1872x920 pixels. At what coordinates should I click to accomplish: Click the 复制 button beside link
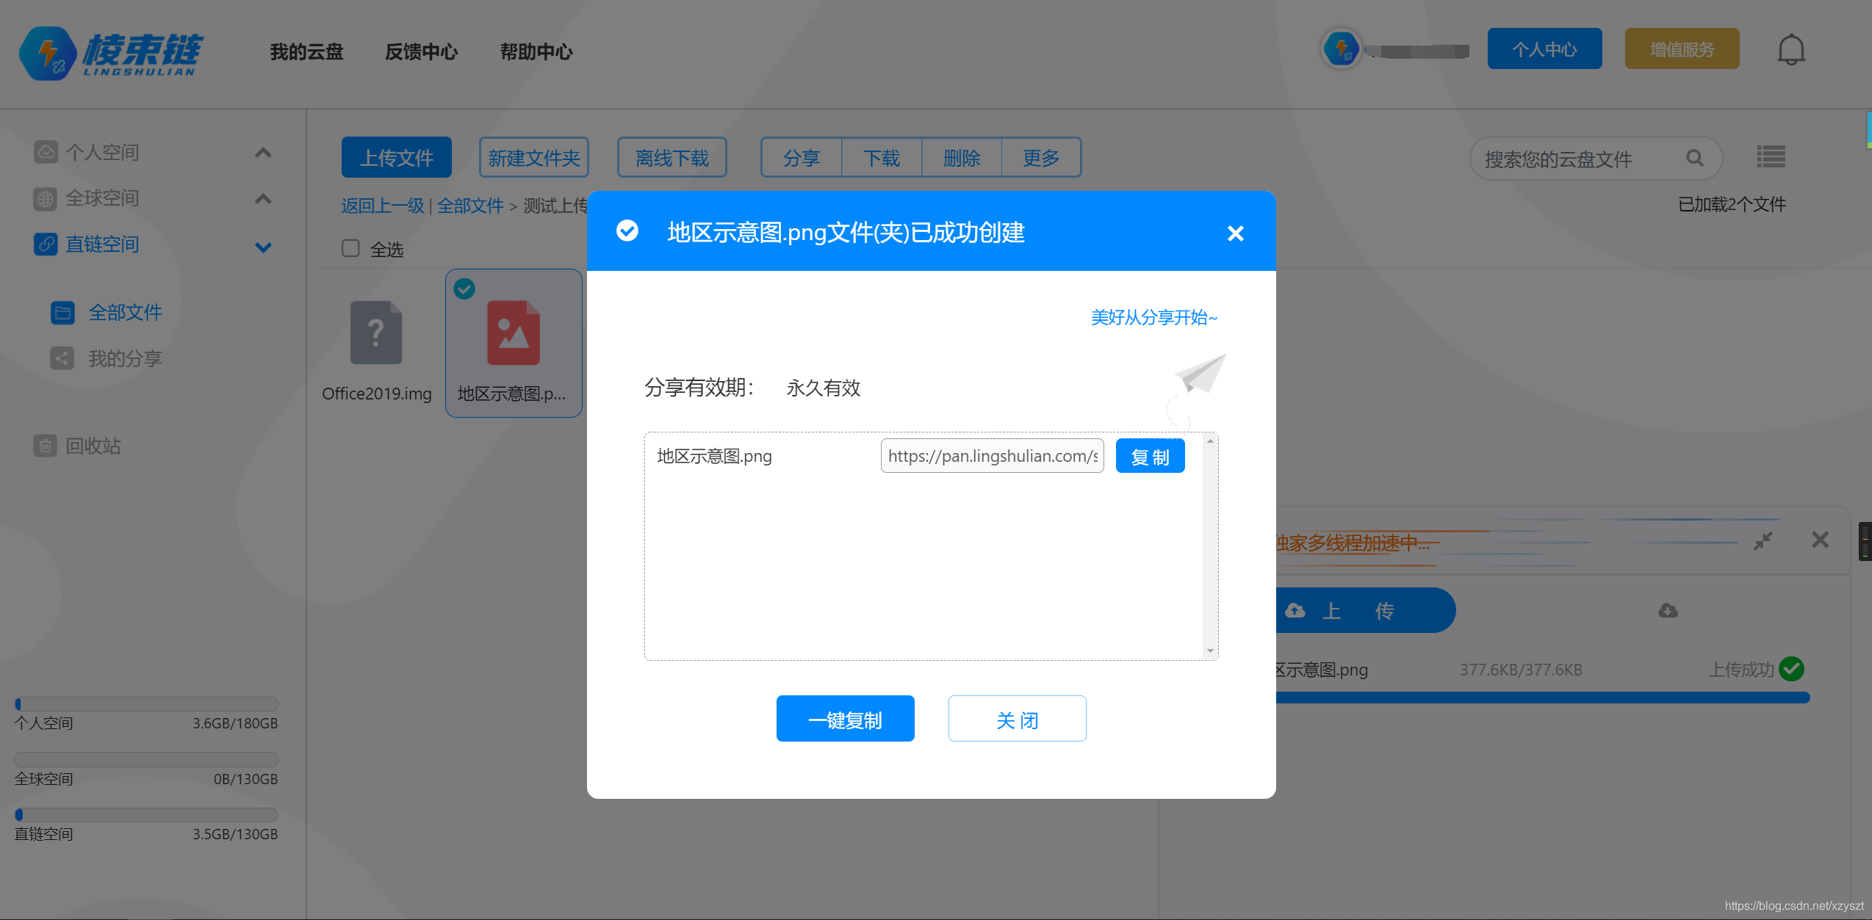point(1149,457)
